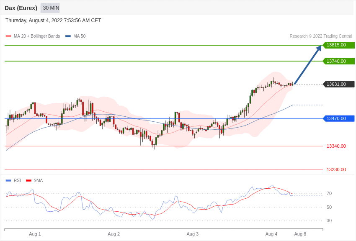Viewport: 356px width, 241px height.
Task: Click the Dax (Eurex) chart title
Action: pyautogui.click(x=21, y=8)
